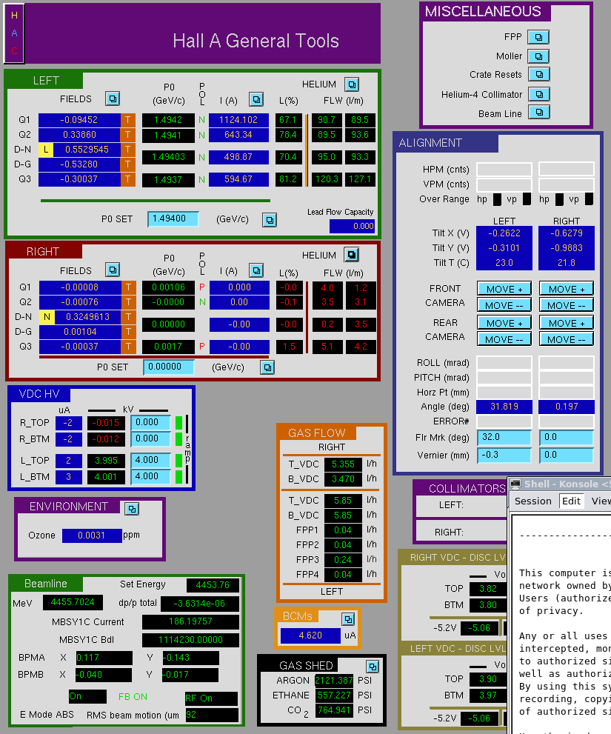This screenshot has height=734, width=611.
Task: Toggle LEFT Q2 field T button
Action: tap(128, 135)
